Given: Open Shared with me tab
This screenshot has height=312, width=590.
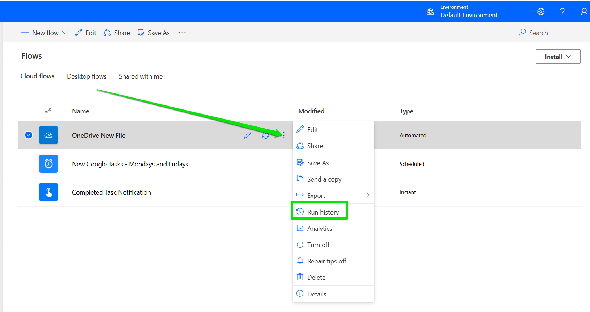Looking at the screenshot, I should 140,76.
